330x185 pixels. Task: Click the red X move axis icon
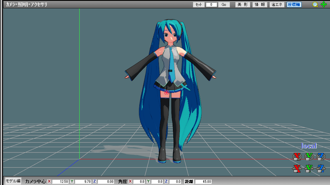[297, 168]
